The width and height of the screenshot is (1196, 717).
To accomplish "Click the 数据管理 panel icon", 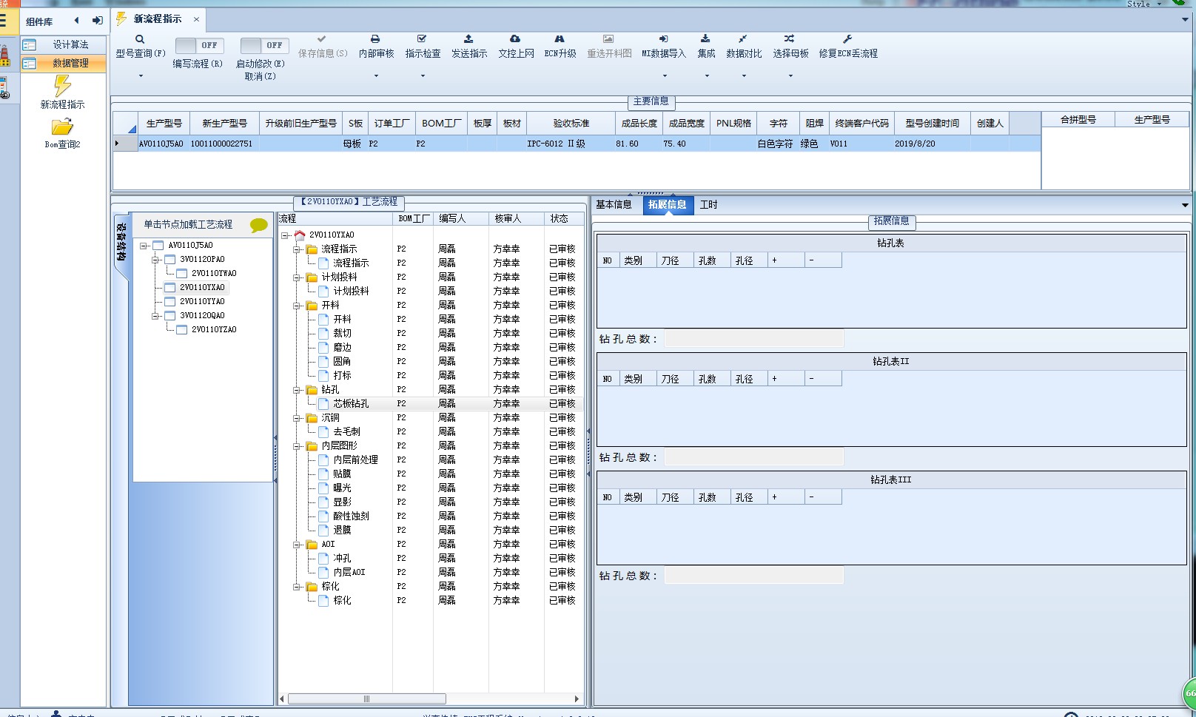I will 30,64.
